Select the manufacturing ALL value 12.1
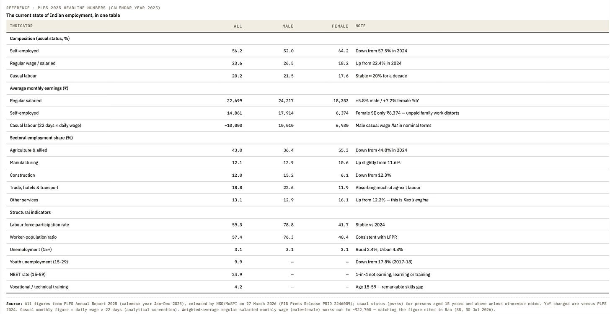This screenshot has height=314, width=610. pyautogui.click(x=237, y=163)
